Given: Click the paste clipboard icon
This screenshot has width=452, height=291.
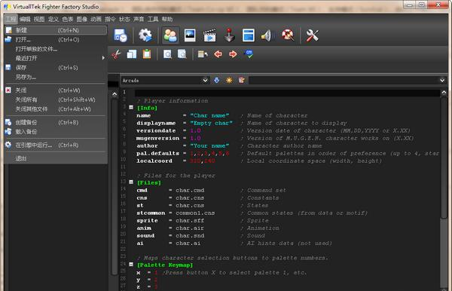Looking at the screenshot, I should (147, 54).
